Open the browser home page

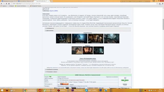(9, 4)
